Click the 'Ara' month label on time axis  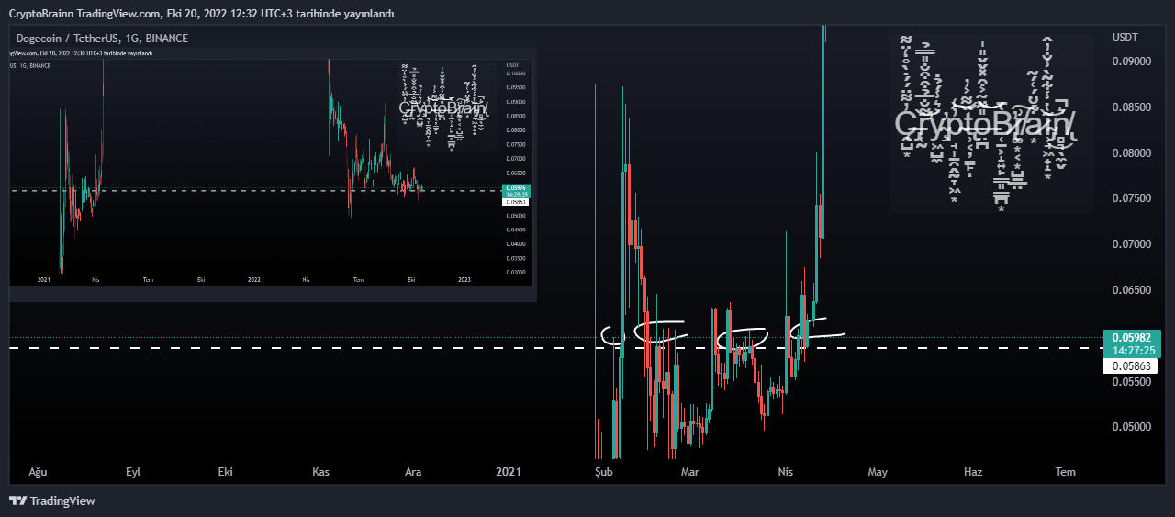click(413, 472)
